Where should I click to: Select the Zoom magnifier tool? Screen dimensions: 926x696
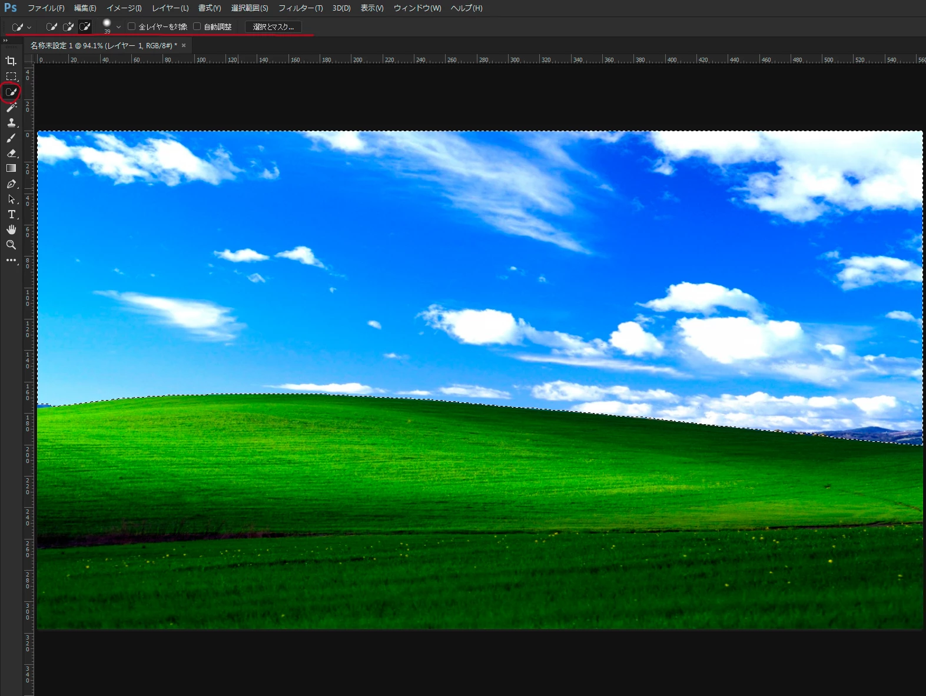click(11, 245)
